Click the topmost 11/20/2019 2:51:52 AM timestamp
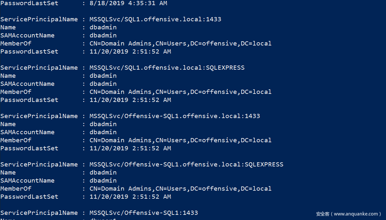386x220 pixels. pyautogui.click(x=130, y=52)
